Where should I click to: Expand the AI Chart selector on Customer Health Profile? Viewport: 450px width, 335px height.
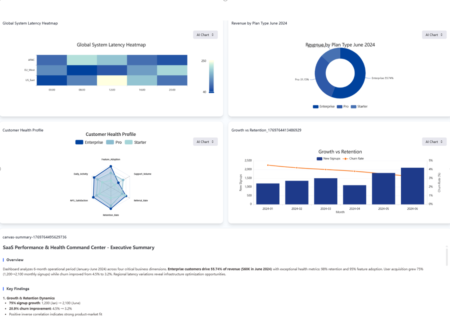(x=205, y=142)
